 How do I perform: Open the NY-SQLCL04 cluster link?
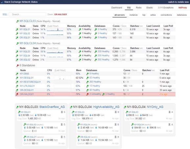[28, 43]
